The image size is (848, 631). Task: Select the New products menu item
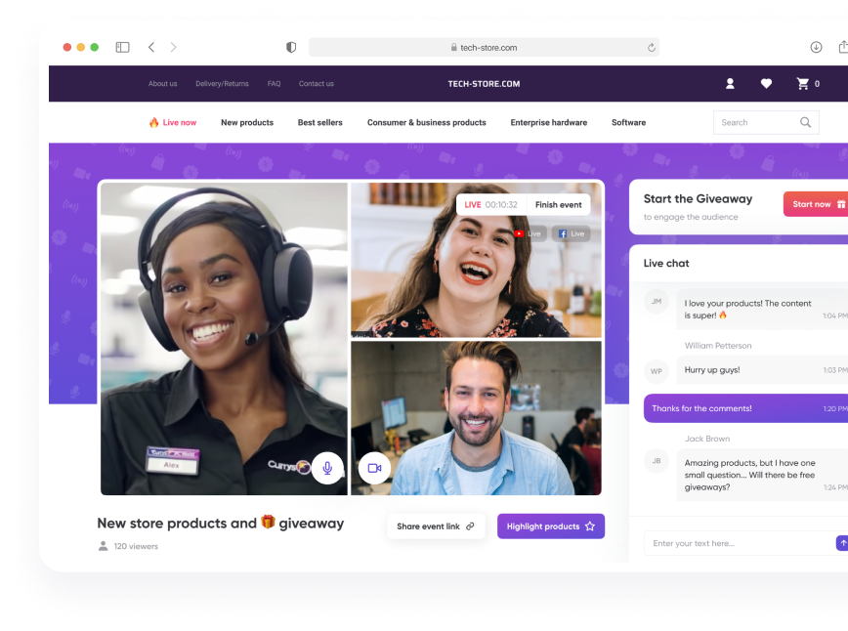click(247, 123)
